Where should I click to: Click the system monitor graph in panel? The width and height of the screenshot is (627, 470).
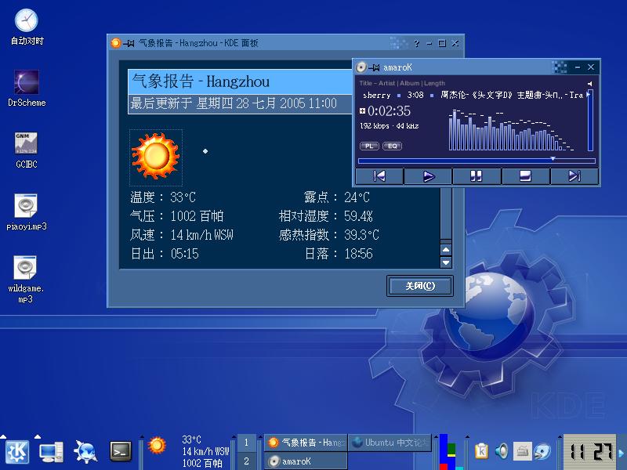(451, 452)
